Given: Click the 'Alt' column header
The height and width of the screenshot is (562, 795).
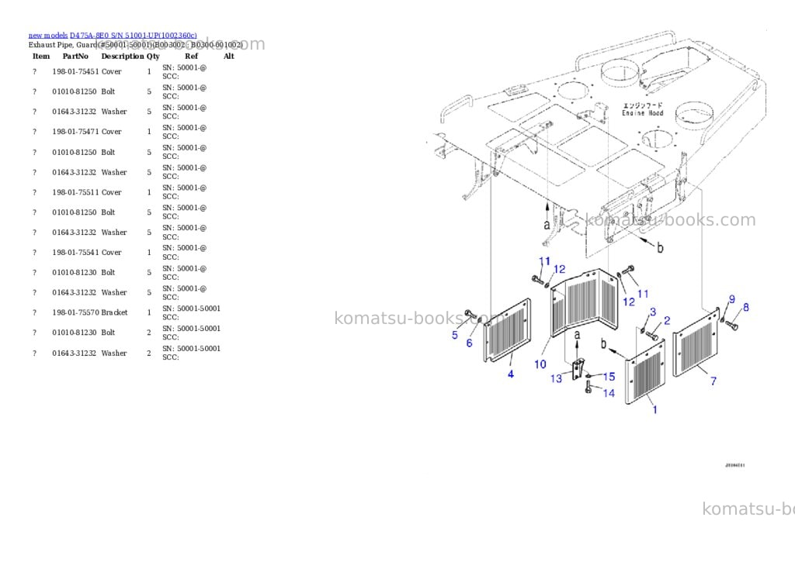Looking at the screenshot, I should (x=229, y=56).
